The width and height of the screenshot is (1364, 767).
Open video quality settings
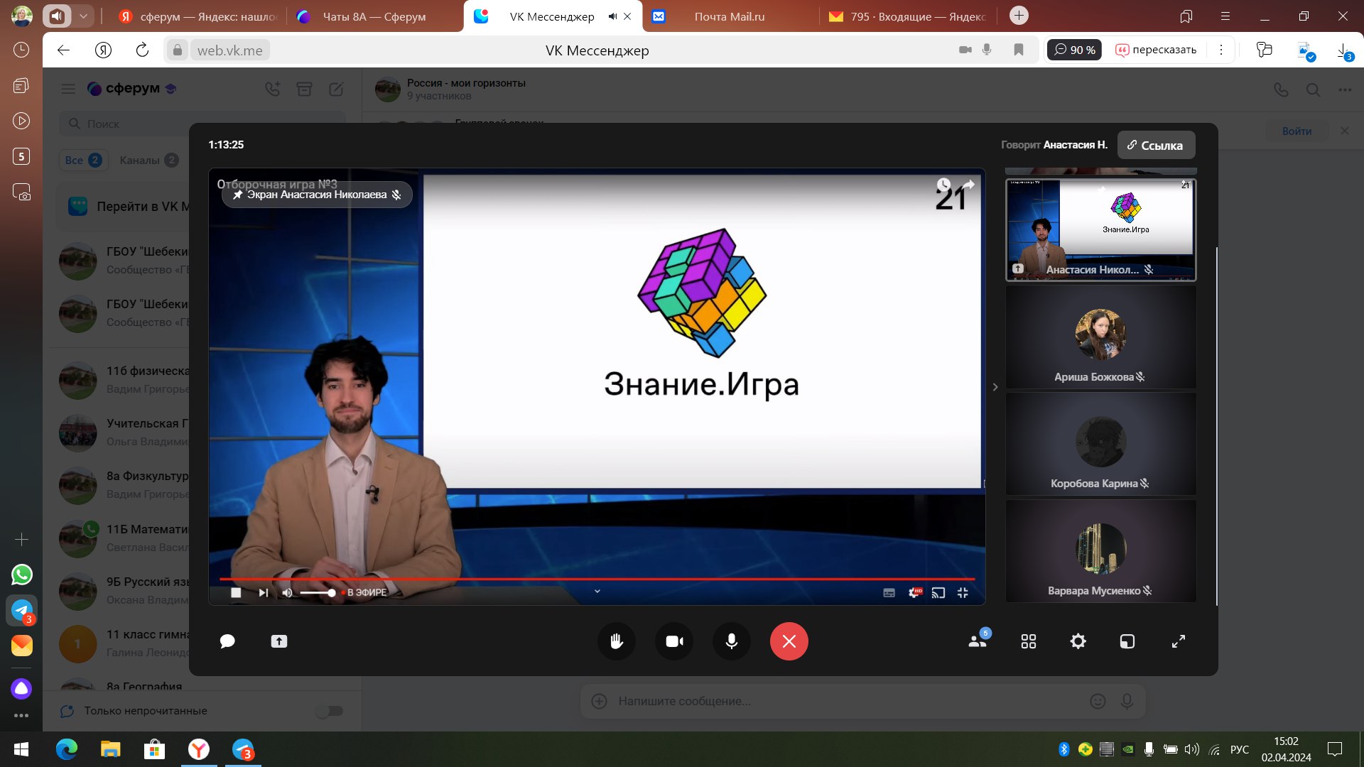click(x=914, y=592)
